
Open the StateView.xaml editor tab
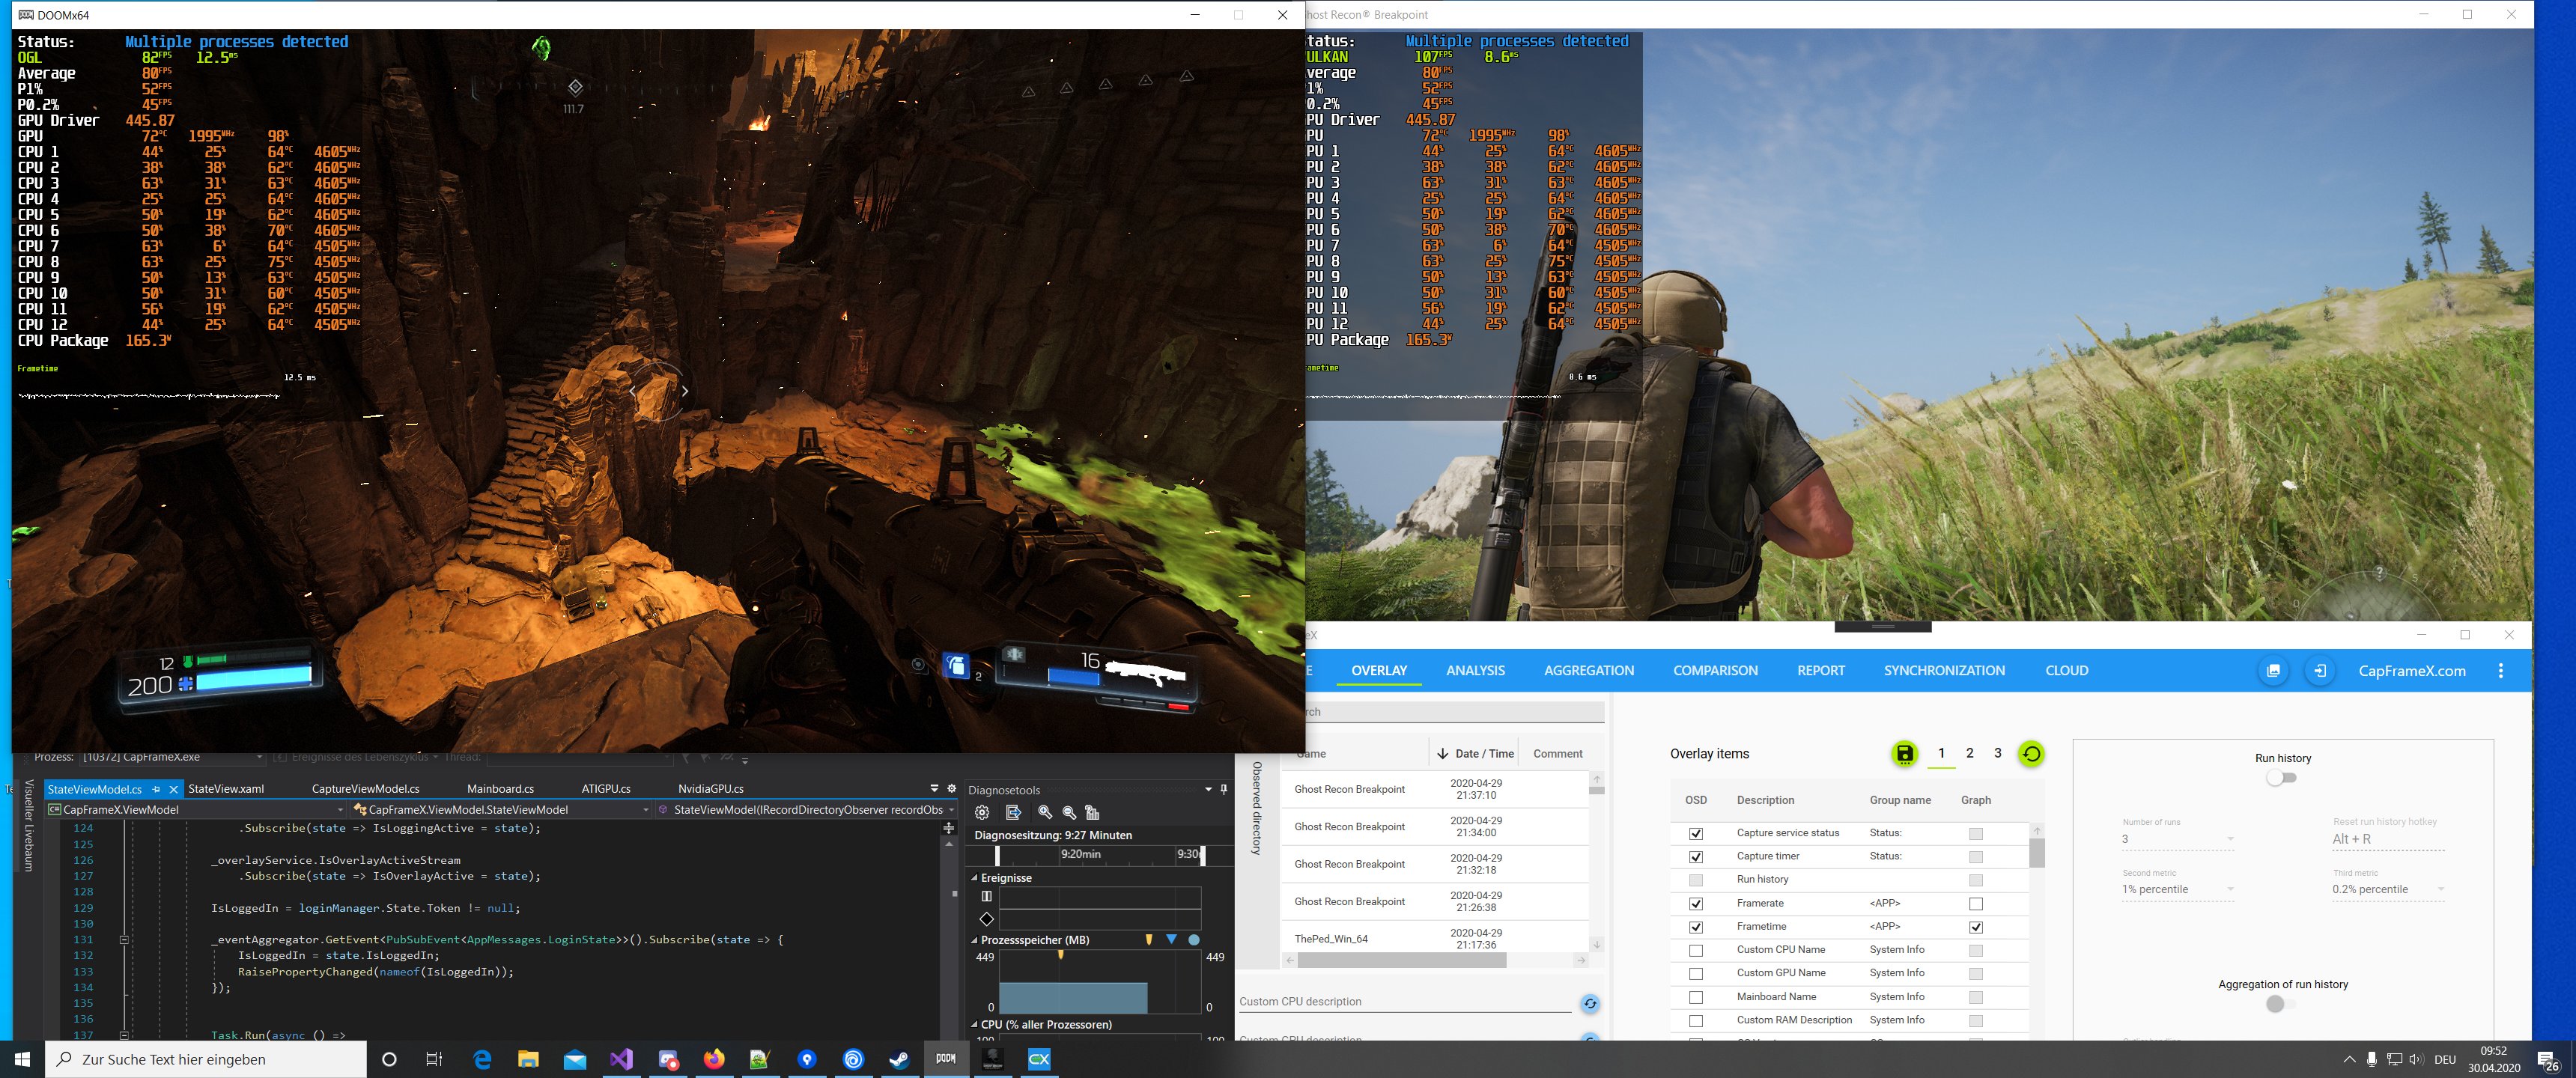point(226,789)
